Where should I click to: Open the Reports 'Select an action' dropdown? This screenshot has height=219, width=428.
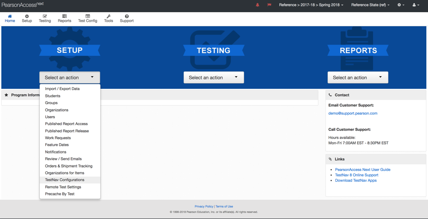pyautogui.click(x=358, y=78)
